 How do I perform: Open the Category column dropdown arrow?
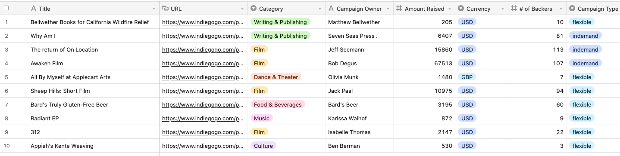tap(320, 9)
